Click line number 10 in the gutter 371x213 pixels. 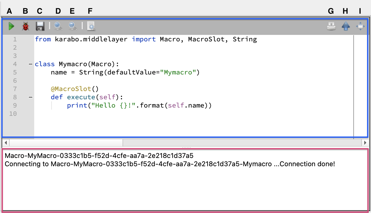13,114
